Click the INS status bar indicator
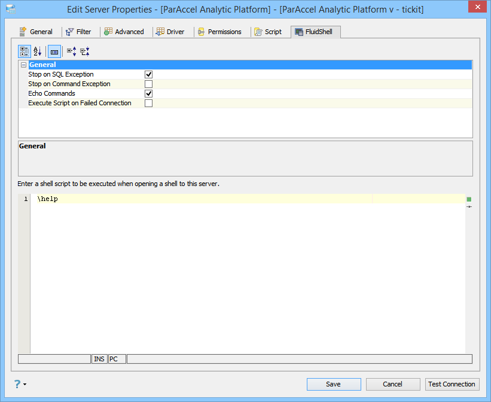 point(99,359)
